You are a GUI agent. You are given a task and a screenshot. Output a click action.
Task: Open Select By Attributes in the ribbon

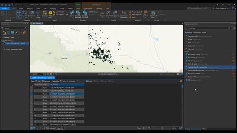[78, 14]
